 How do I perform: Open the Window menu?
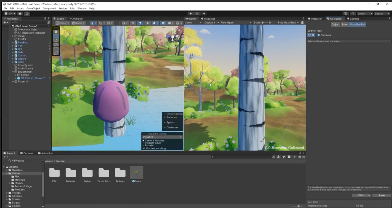pos(82,8)
